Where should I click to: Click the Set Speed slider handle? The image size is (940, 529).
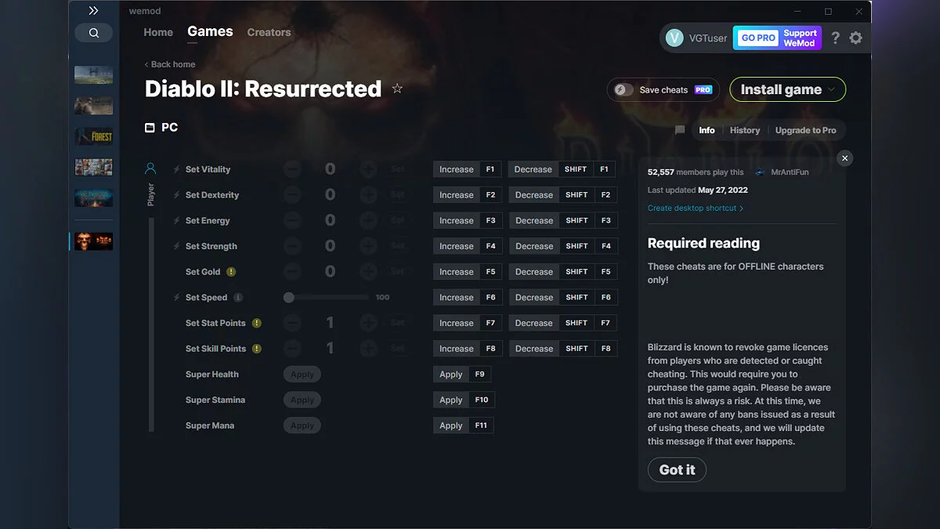289,297
